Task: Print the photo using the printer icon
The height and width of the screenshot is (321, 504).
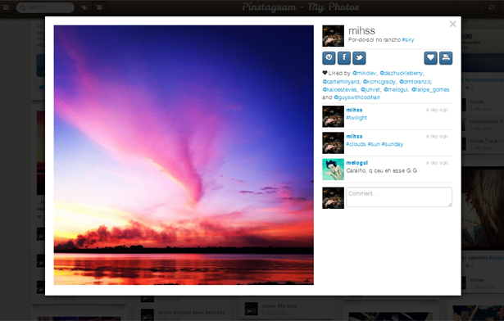Action: (x=446, y=58)
